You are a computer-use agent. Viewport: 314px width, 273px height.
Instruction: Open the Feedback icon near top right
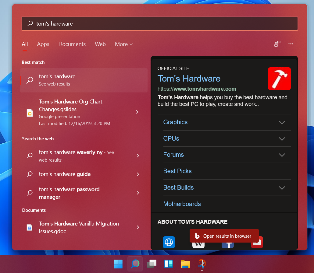[277, 44]
